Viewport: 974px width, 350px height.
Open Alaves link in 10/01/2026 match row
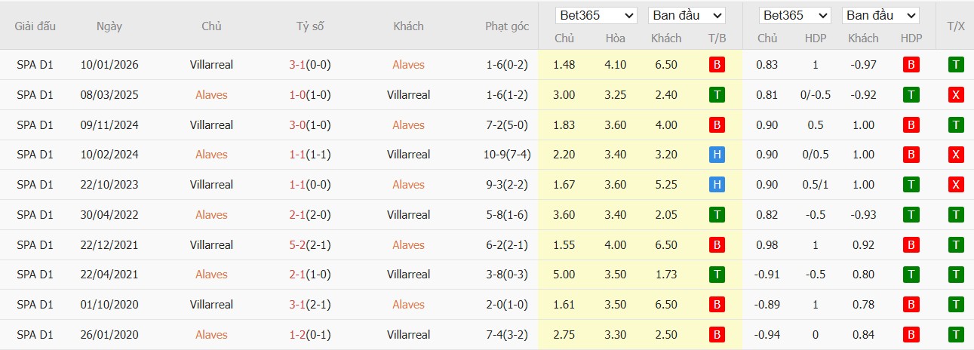[408, 65]
